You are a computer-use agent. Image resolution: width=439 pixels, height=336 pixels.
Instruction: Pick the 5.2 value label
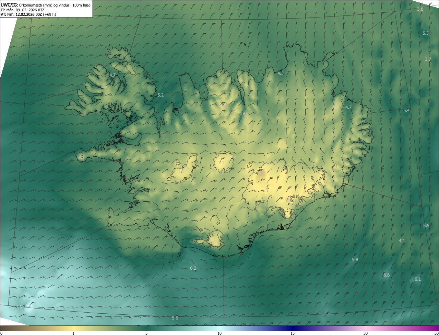(161, 95)
